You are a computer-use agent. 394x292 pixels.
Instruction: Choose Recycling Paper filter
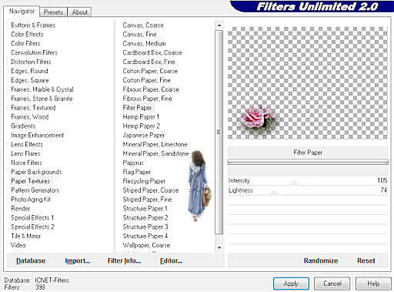click(144, 181)
